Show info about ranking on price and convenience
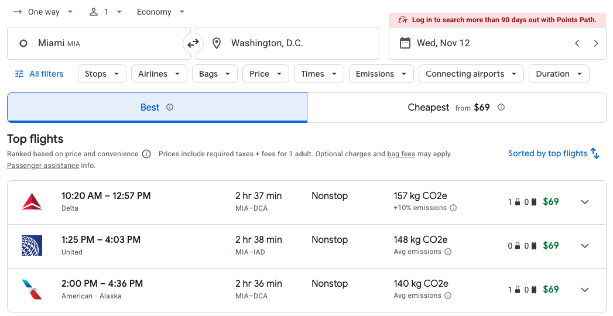 (x=146, y=154)
